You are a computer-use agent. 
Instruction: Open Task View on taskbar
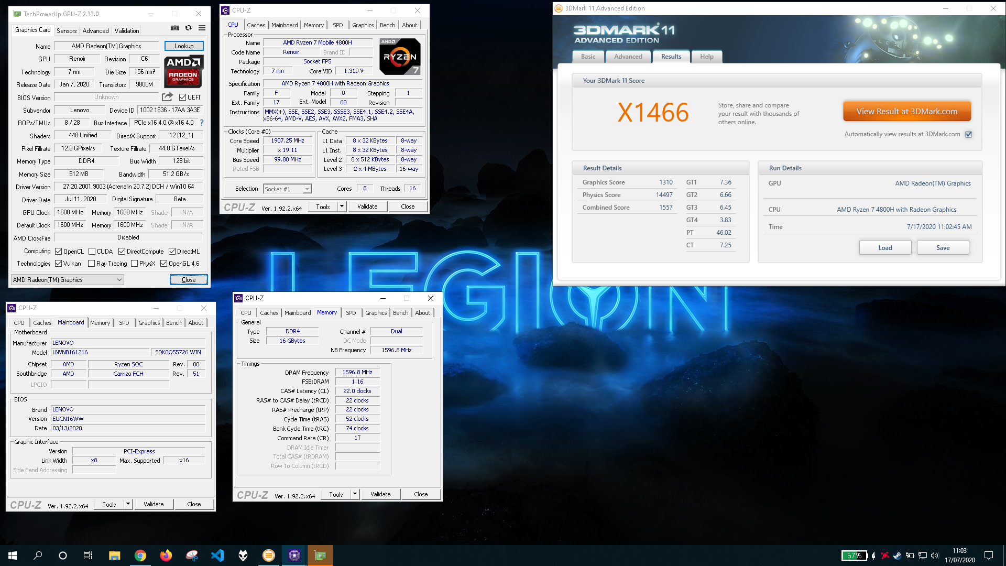(x=88, y=556)
